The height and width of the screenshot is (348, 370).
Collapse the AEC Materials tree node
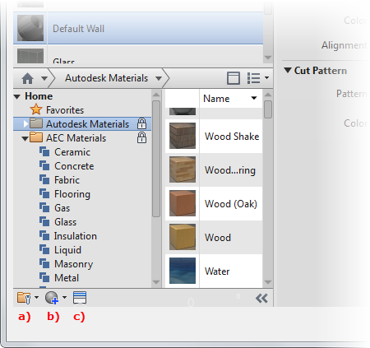click(25, 138)
